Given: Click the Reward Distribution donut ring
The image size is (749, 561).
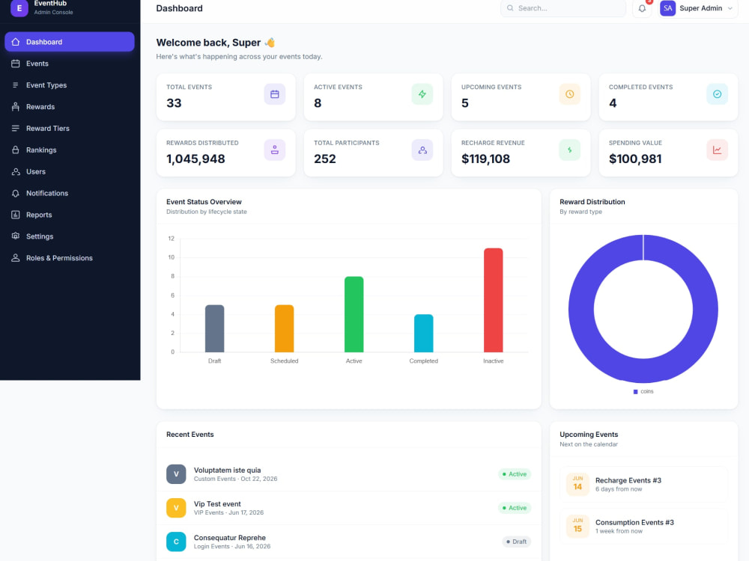Looking at the screenshot, I should click(x=581, y=309).
